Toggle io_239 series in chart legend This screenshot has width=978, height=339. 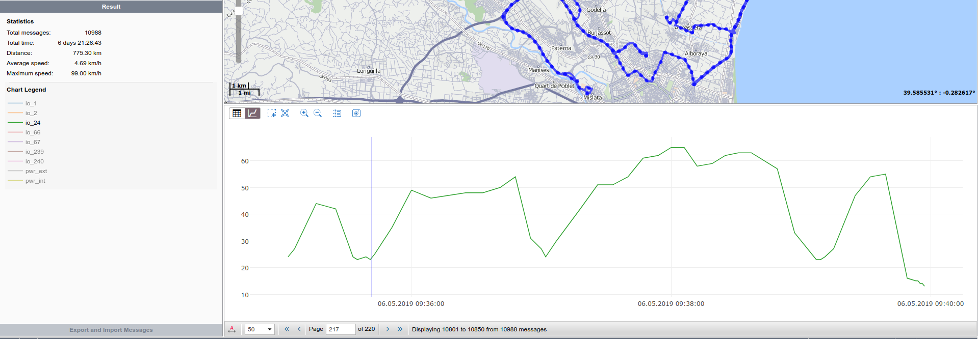click(34, 152)
